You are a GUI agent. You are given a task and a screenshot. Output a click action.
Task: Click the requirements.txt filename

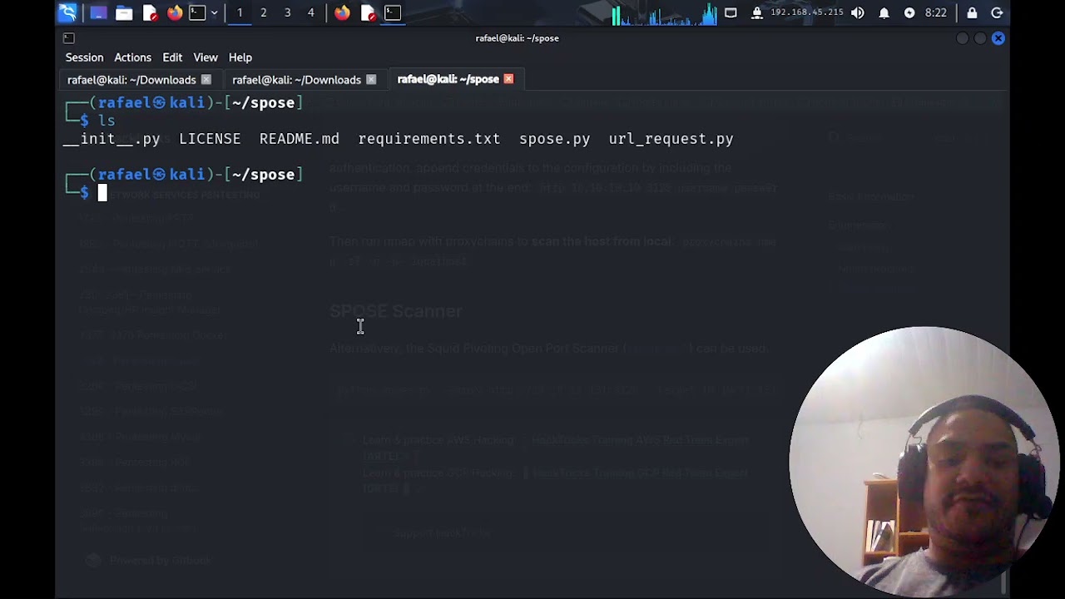click(x=429, y=139)
